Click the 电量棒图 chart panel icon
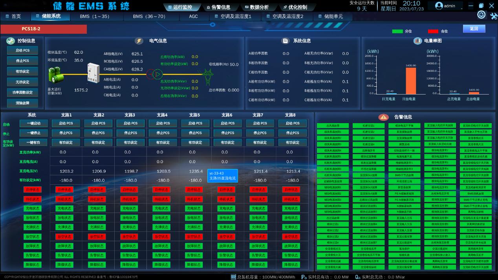This screenshot has width=498, height=280. click(x=417, y=41)
